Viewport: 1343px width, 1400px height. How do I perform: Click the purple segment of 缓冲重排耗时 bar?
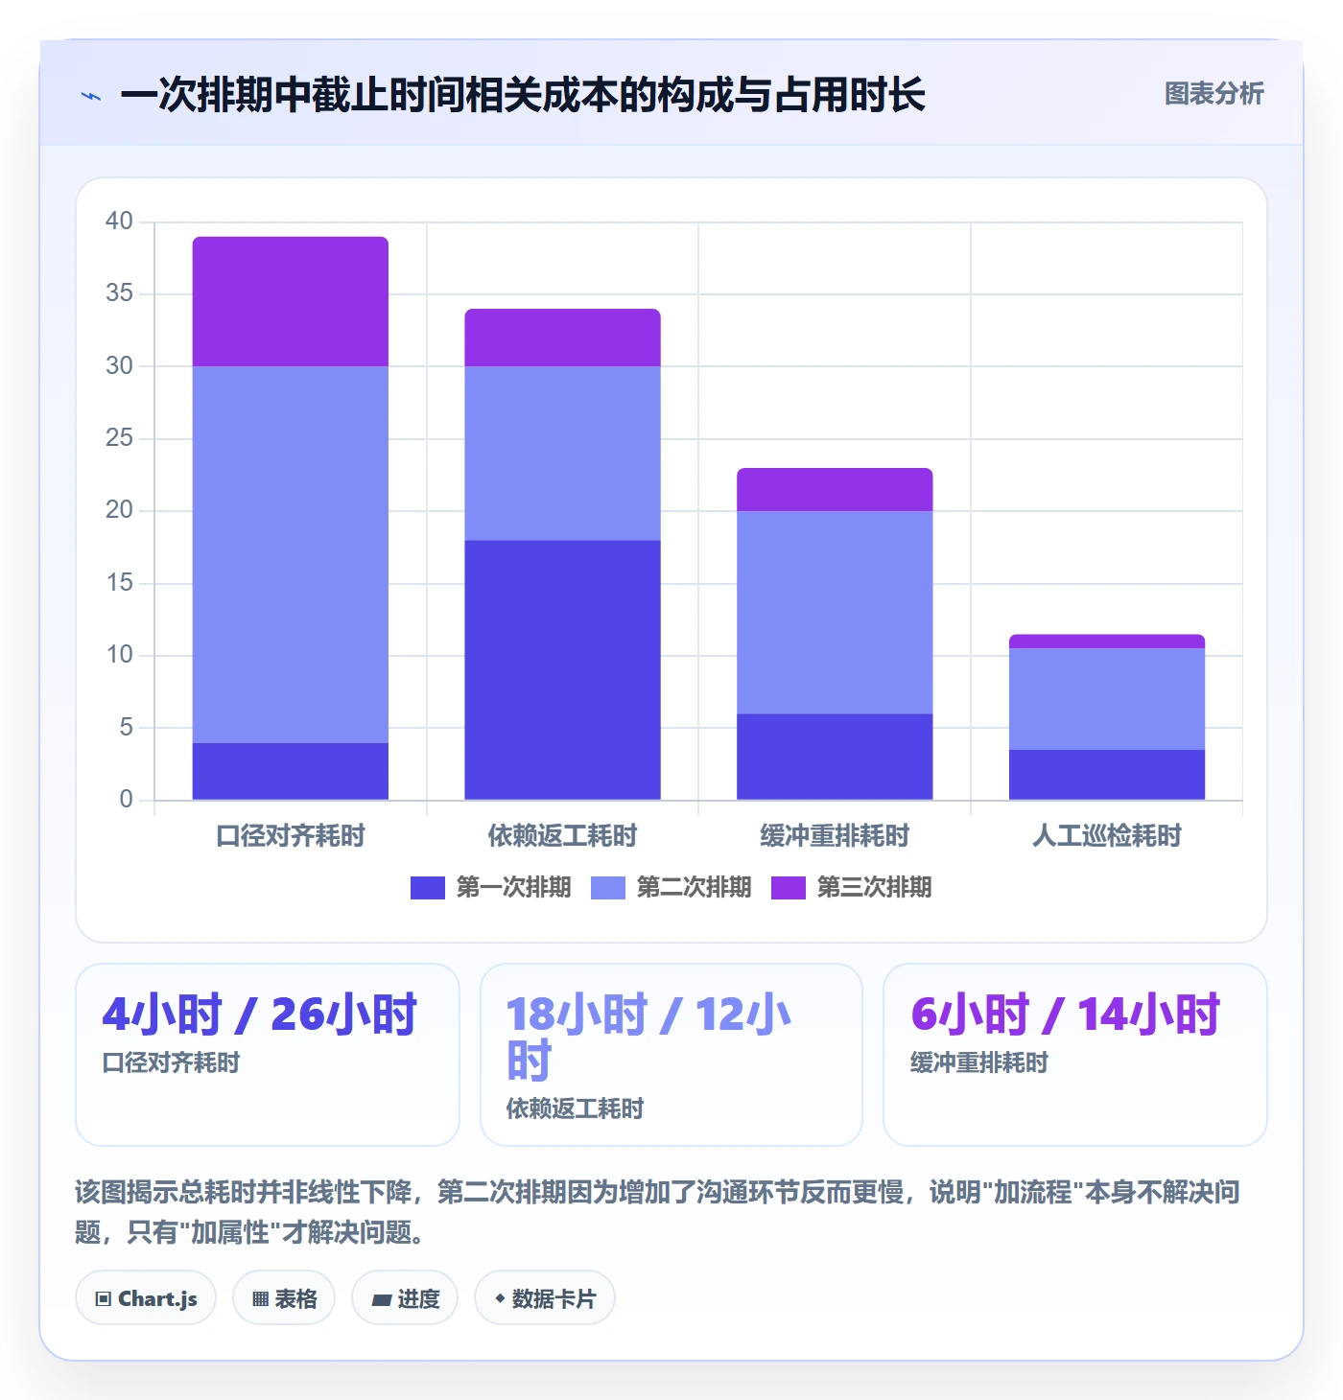click(x=835, y=490)
